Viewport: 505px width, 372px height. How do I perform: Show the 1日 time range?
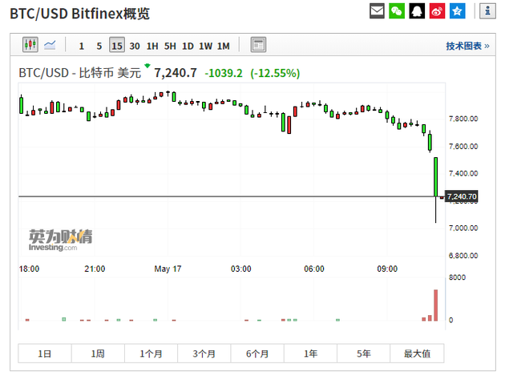[x=45, y=354]
